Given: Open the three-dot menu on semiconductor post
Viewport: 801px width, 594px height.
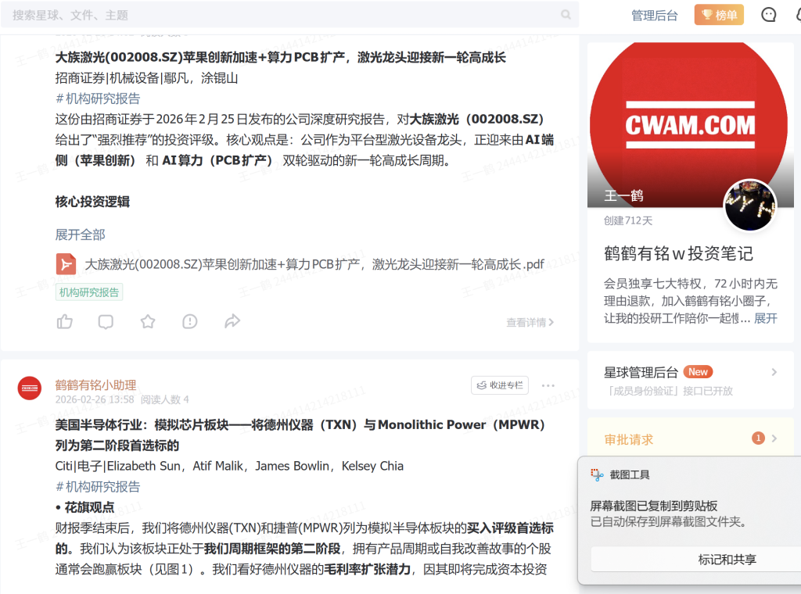Looking at the screenshot, I should click(x=548, y=385).
